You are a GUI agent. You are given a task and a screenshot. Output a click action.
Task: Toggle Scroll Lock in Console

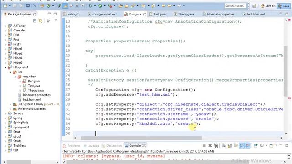pyautogui.click(x=230, y=145)
